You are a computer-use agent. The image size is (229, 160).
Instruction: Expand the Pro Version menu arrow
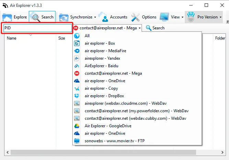tap(220, 17)
